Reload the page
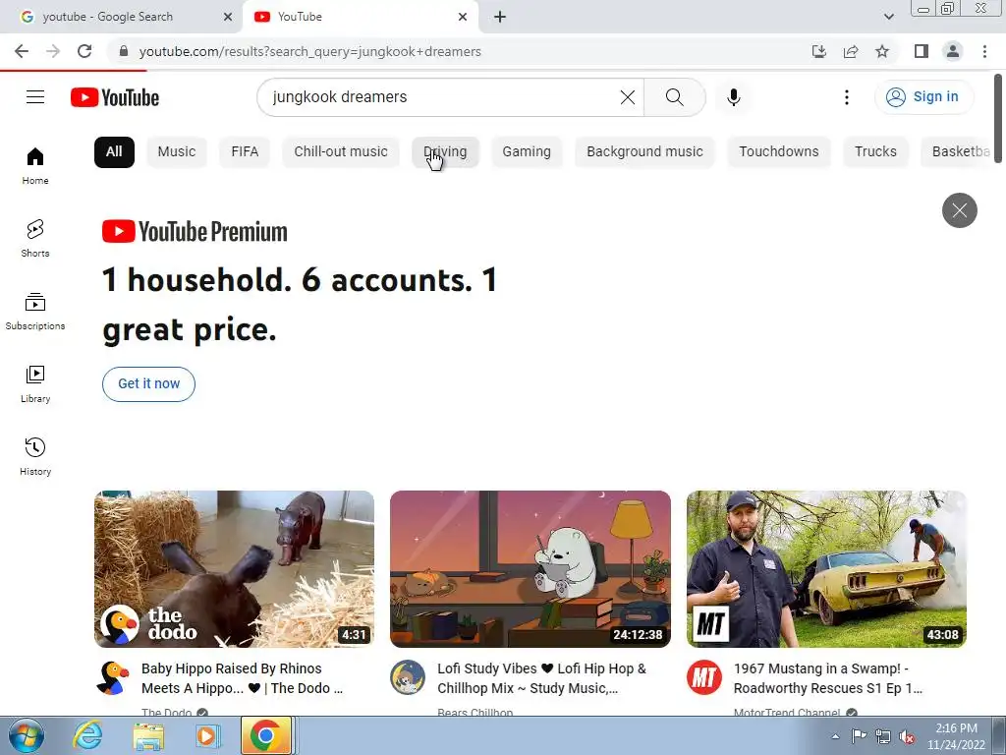1006x755 pixels. (84, 51)
